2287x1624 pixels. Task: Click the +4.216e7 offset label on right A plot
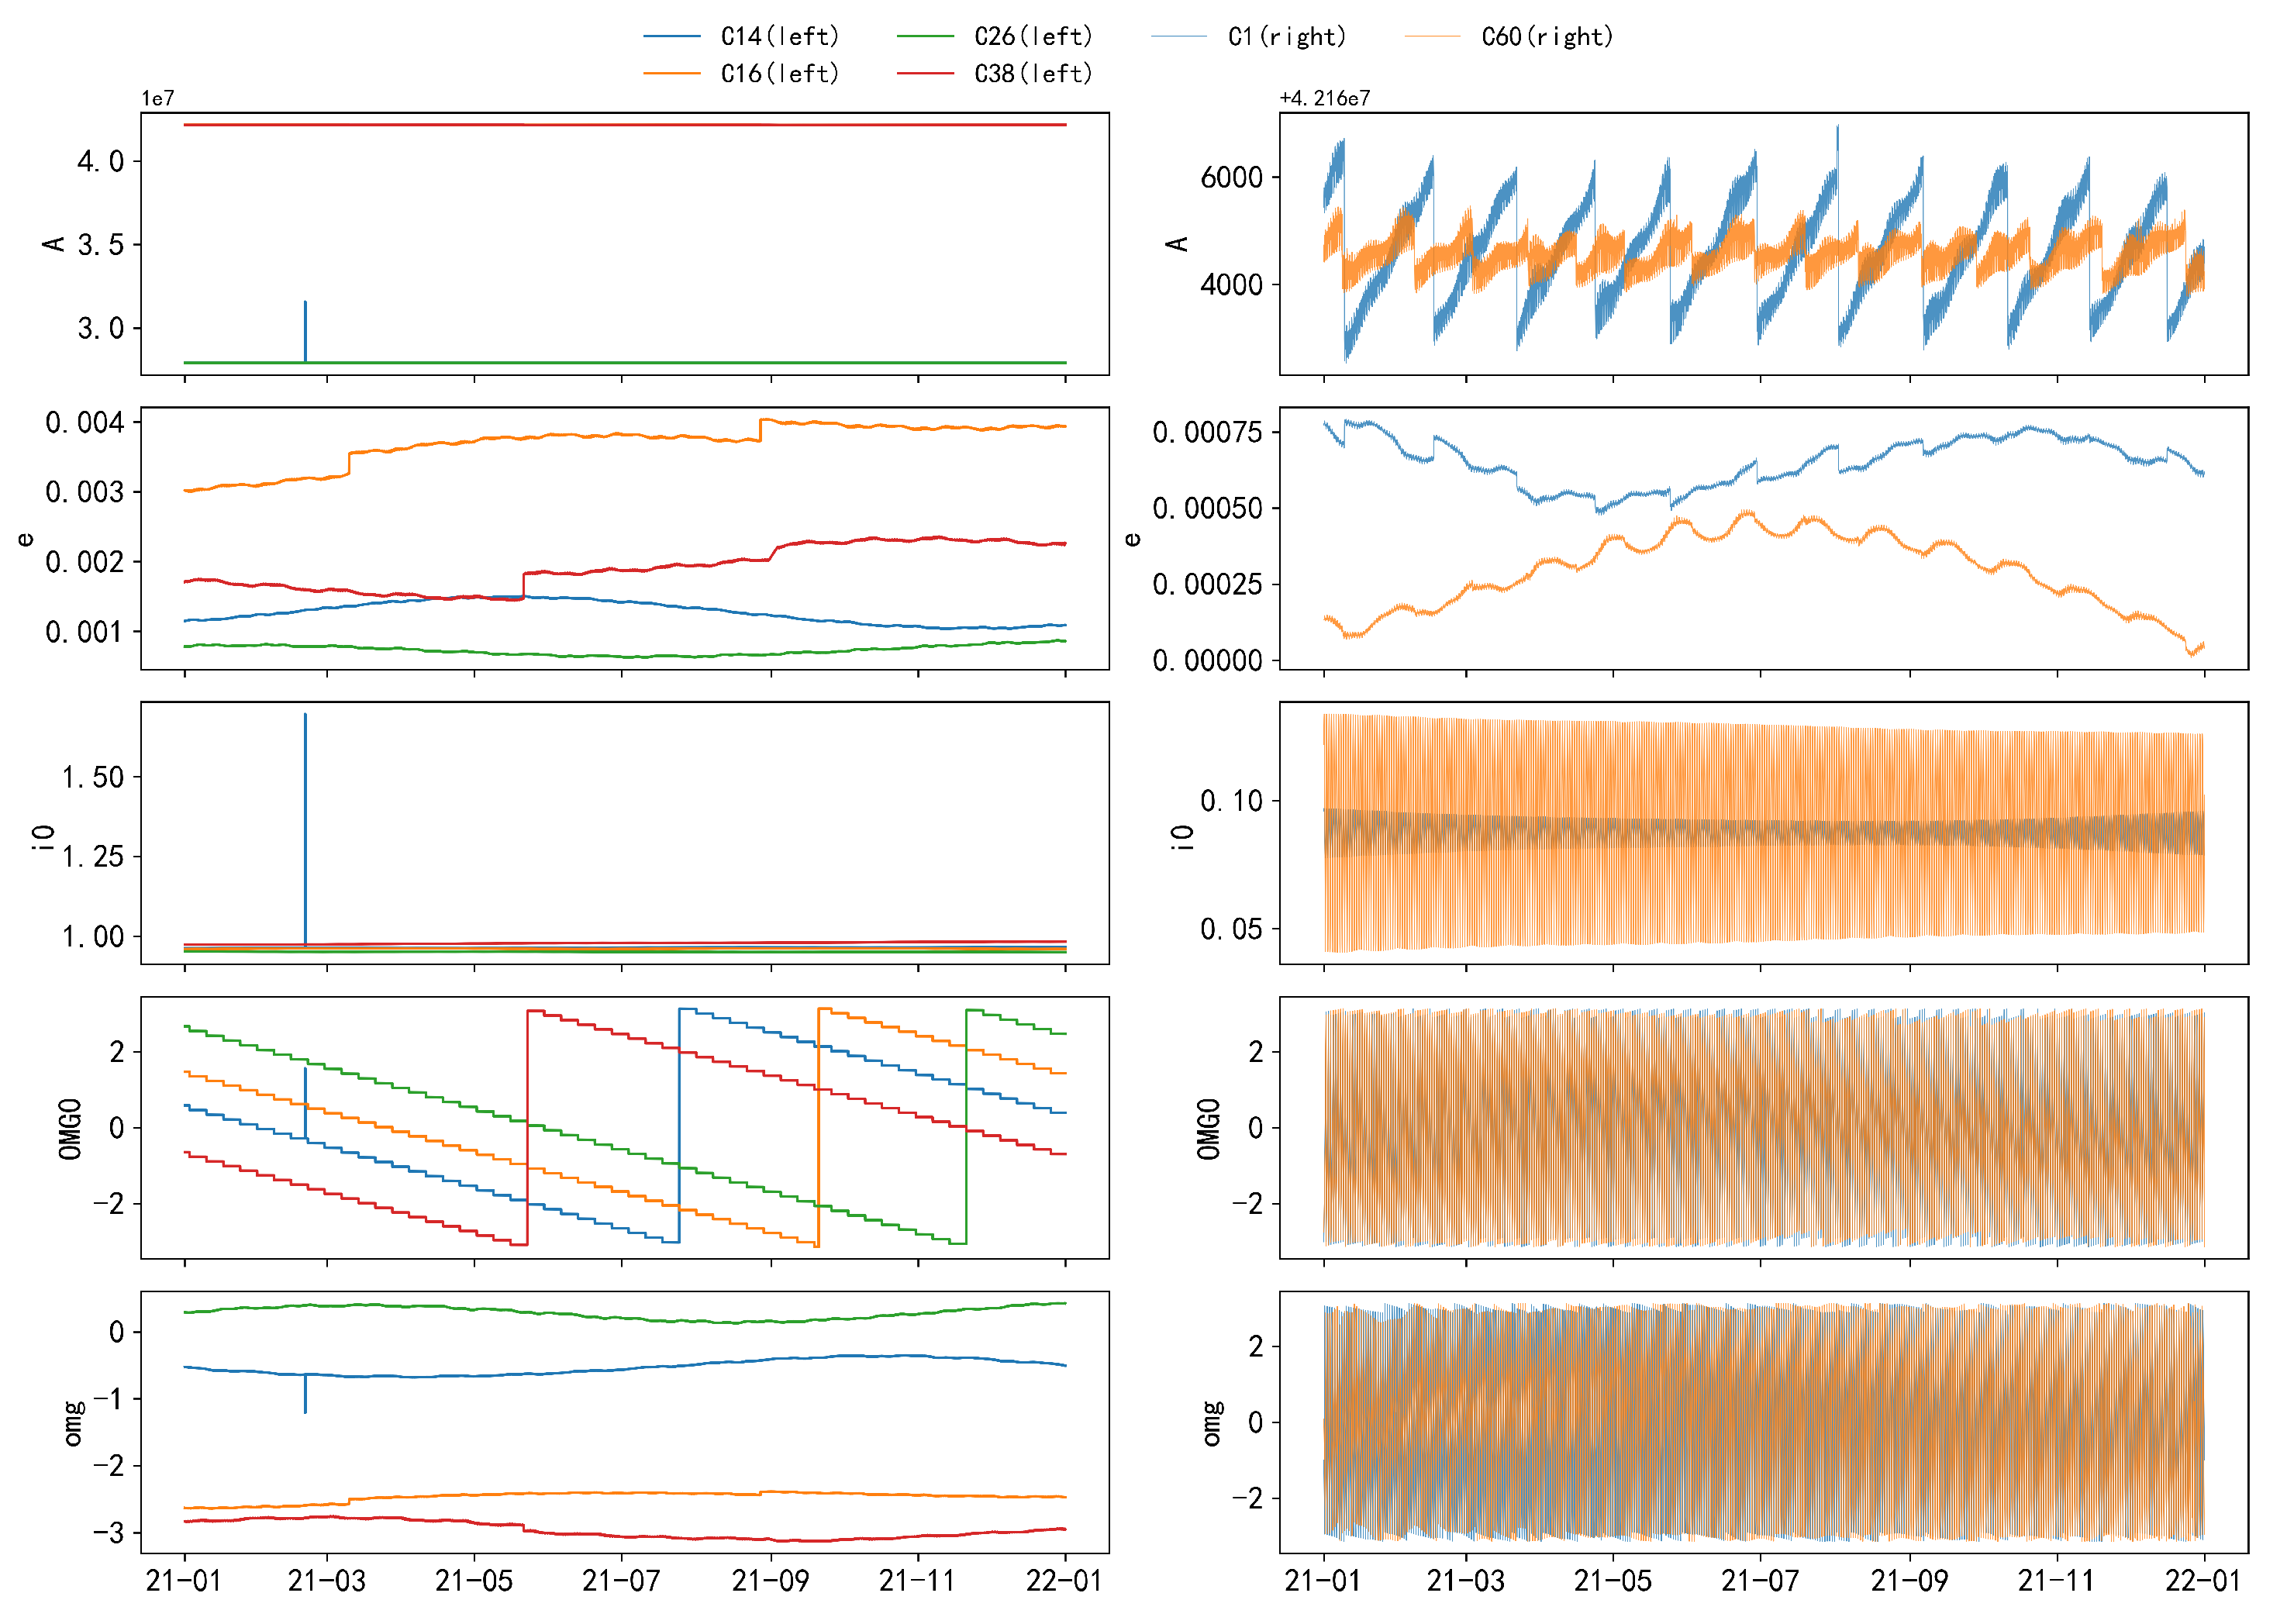(1325, 98)
